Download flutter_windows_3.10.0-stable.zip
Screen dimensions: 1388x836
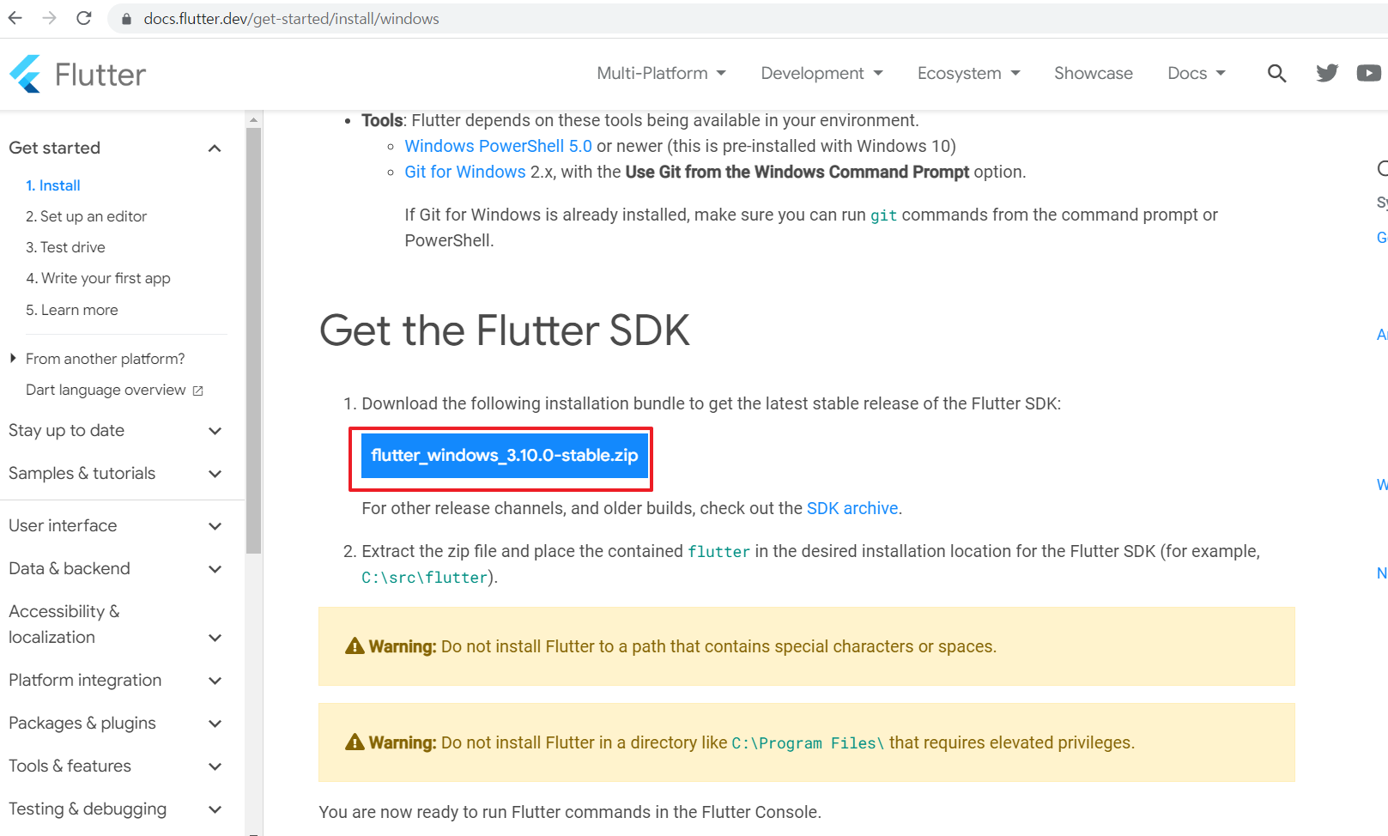(x=505, y=455)
